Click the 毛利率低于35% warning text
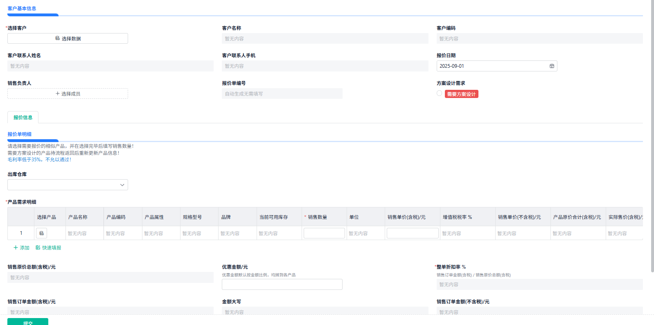This screenshot has width=654, height=325. [x=39, y=160]
